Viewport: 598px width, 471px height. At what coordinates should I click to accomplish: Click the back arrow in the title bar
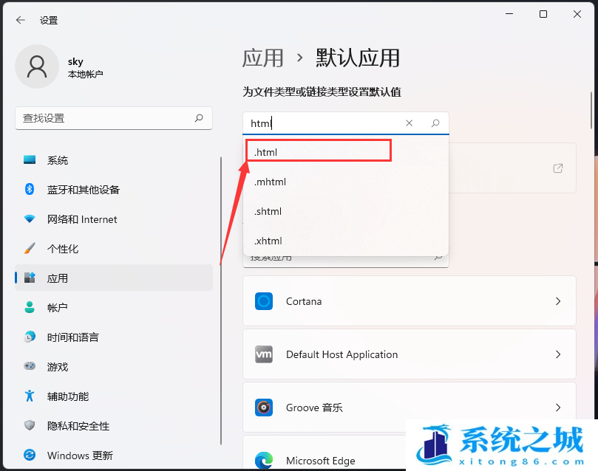click(20, 20)
